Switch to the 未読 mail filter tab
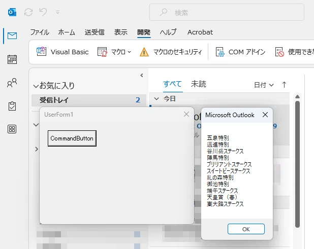The height and width of the screenshot is (249, 314). pyautogui.click(x=198, y=84)
